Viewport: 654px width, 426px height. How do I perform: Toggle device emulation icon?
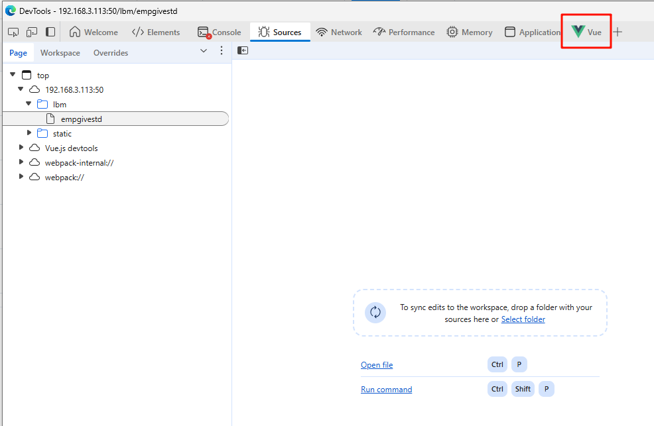tap(32, 32)
